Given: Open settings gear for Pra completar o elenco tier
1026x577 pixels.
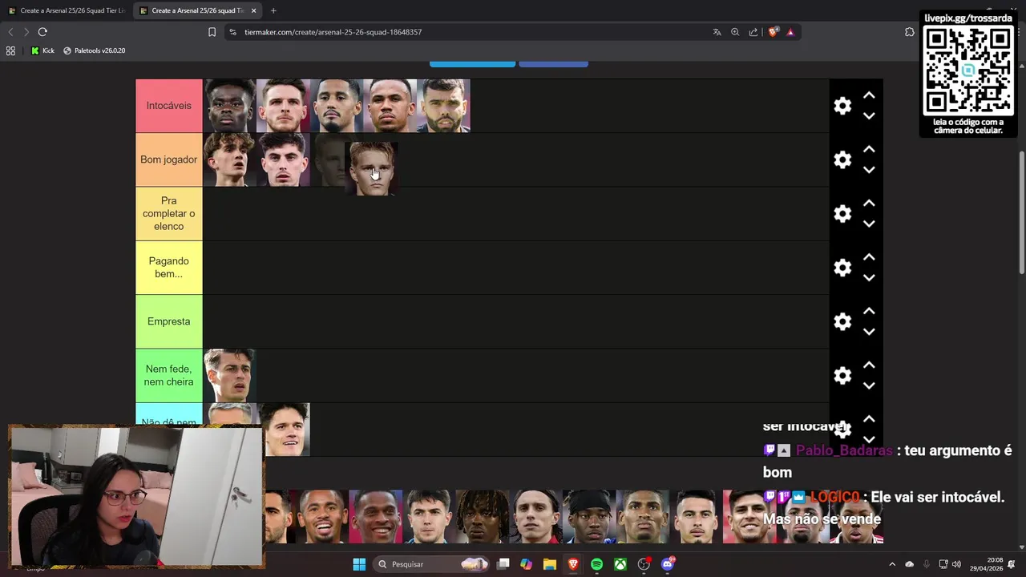Looking at the screenshot, I should tap(842, 214).
